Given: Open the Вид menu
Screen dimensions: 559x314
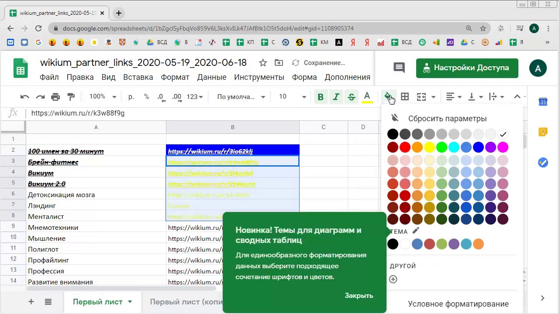Looking at the screenshot, I should click(x=108, y=77).
